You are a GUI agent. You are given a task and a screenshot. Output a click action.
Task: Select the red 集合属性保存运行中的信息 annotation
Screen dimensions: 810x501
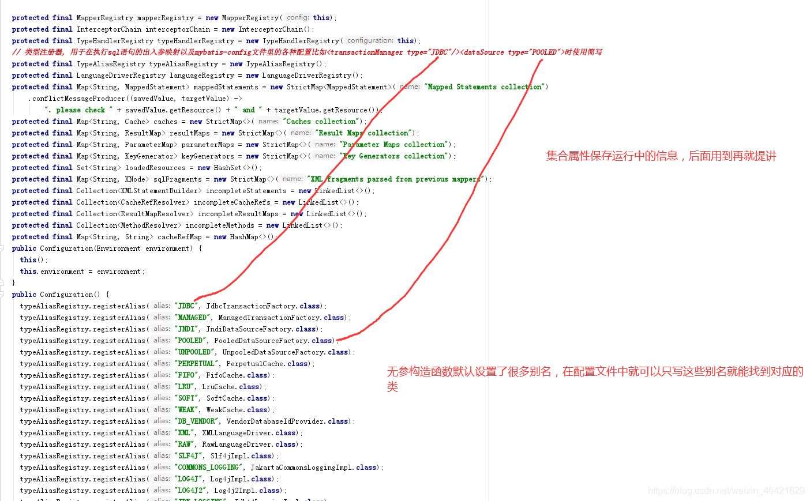[x=660, y=156]
